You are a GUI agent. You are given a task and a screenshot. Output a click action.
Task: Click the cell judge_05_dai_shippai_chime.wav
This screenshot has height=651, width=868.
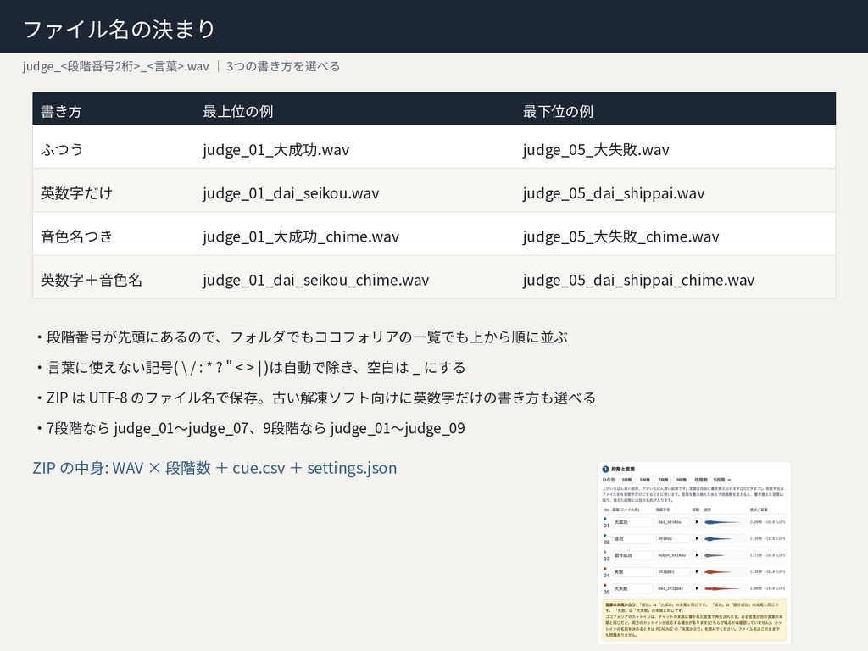click(x=638, y=280)
